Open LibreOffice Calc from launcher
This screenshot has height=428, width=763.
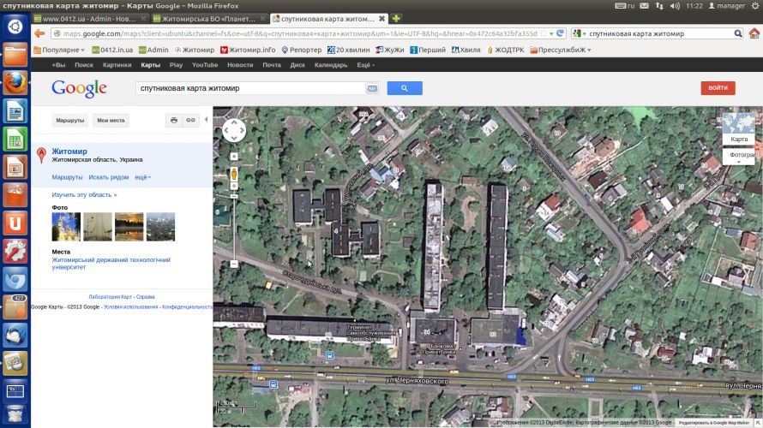pyautogui.click(x=15, y=139)
